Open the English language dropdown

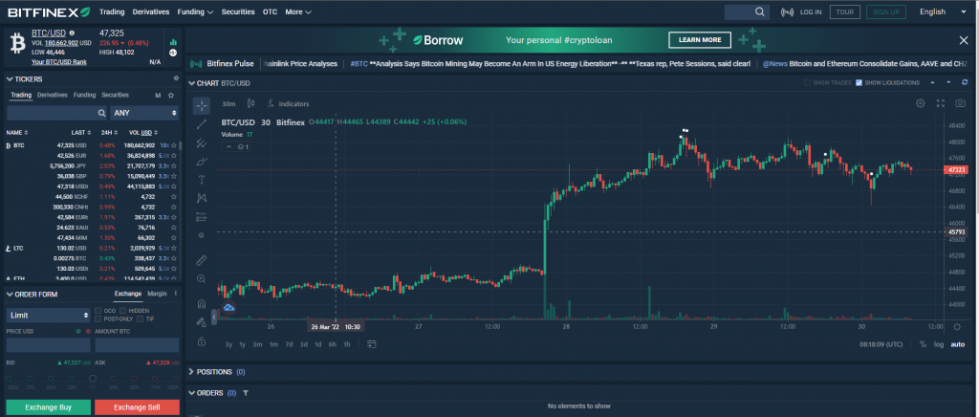[941, 11]
